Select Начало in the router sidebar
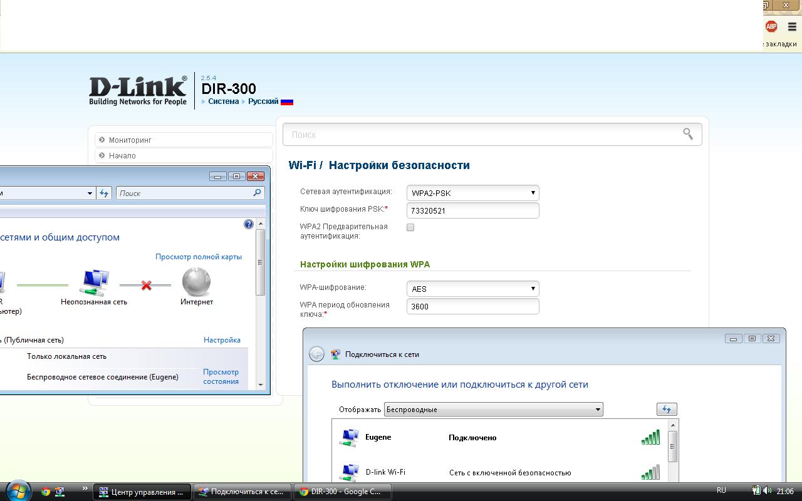The width and height of the screenshot is (802, 501). coord(184,155)
